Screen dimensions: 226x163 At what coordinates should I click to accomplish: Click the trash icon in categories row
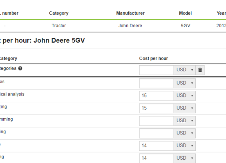[x=200, y=70]
